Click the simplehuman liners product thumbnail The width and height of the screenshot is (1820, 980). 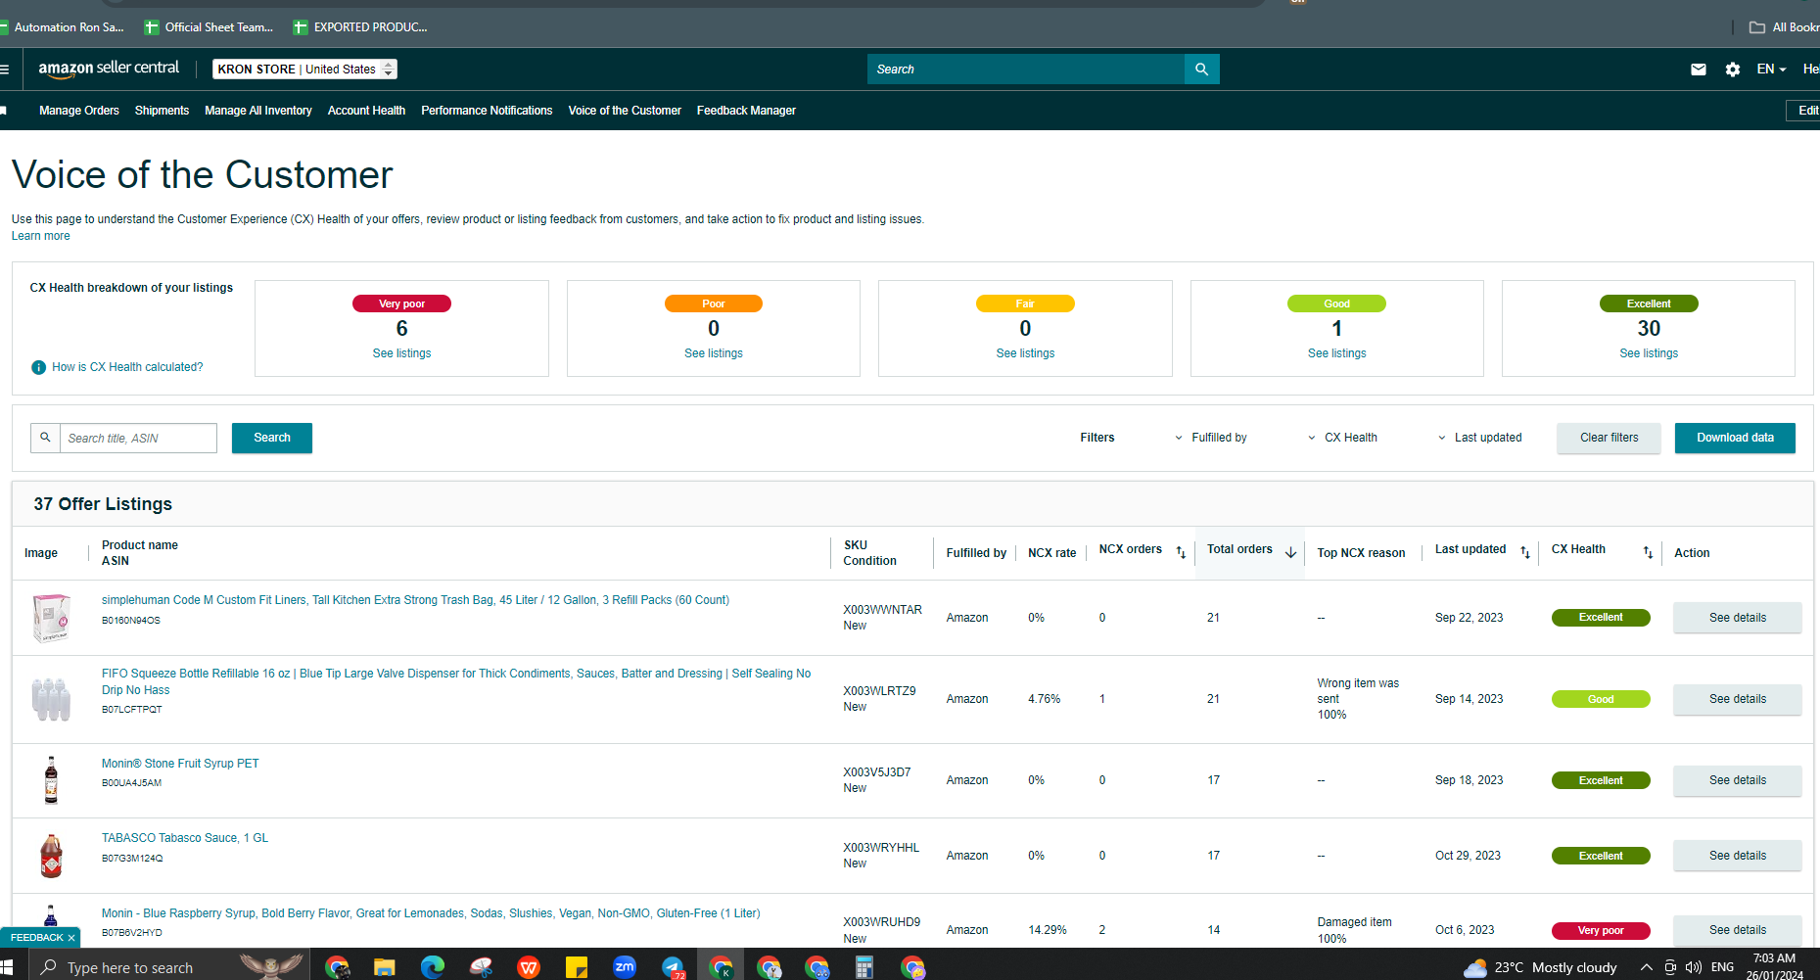click(51, 618)
